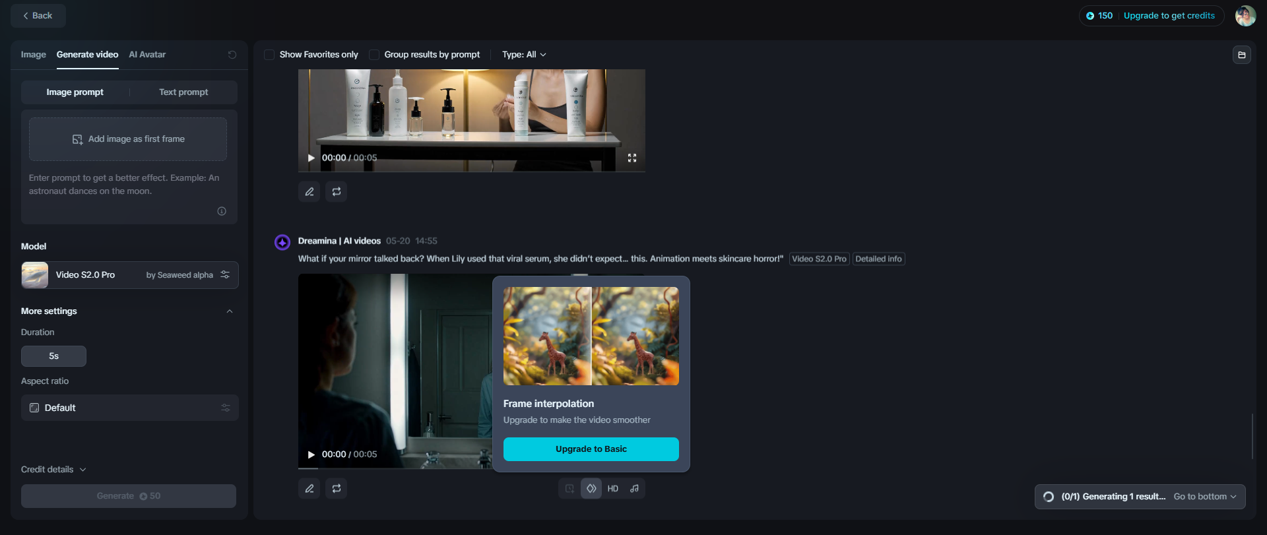Click the Video S2.0 Pro model thumbnail
1267x535 pixels.
(35, 275)
